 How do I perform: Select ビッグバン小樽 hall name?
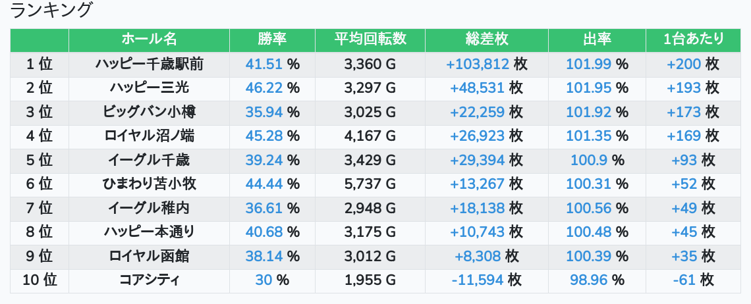tap(149, 112)
